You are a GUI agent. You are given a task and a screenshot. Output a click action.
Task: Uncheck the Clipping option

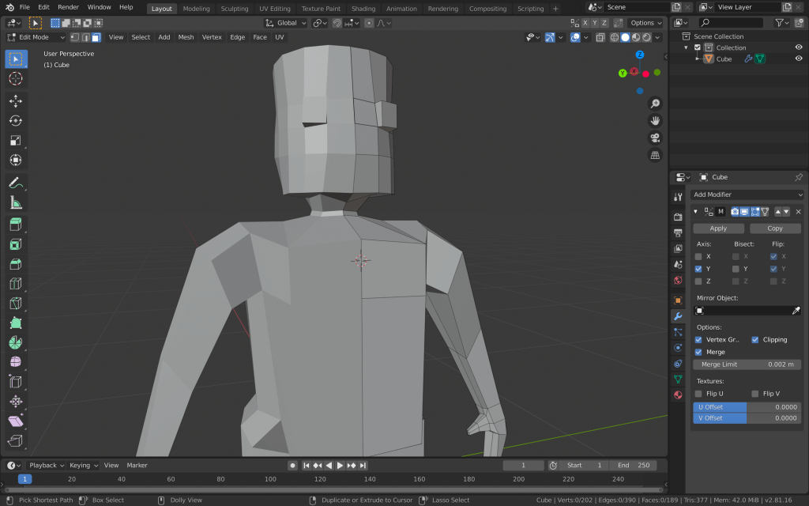click(x=755, y=339)
